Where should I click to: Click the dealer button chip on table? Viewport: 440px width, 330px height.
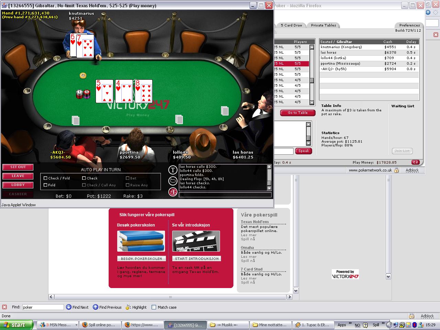(x=83, y=75)
